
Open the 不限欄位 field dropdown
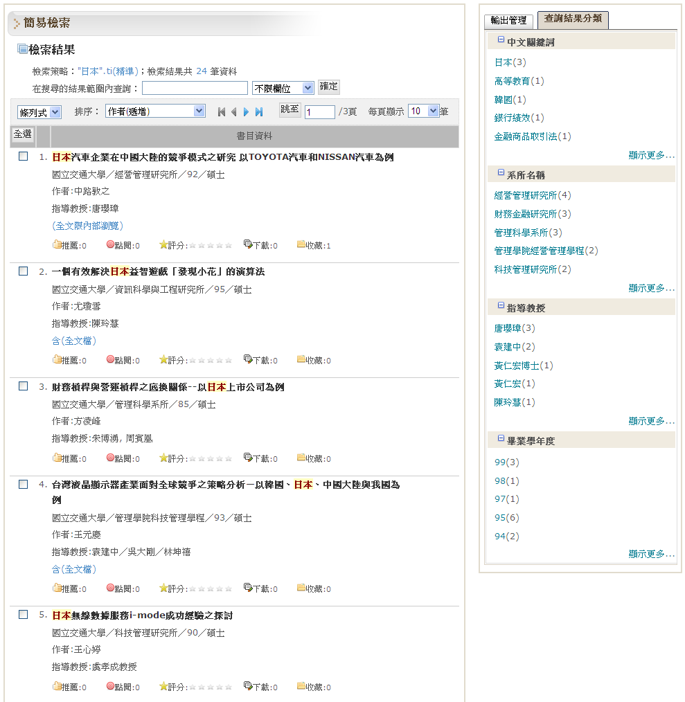tap(283, 88)
